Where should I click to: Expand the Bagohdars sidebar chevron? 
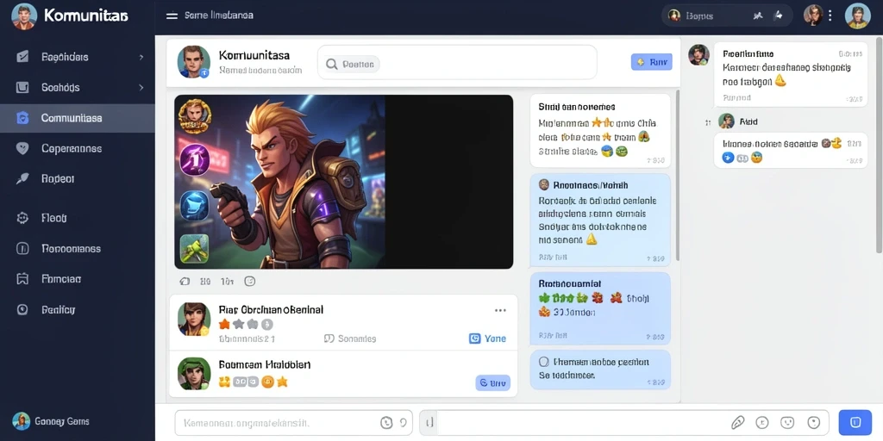tap(141, 57)
